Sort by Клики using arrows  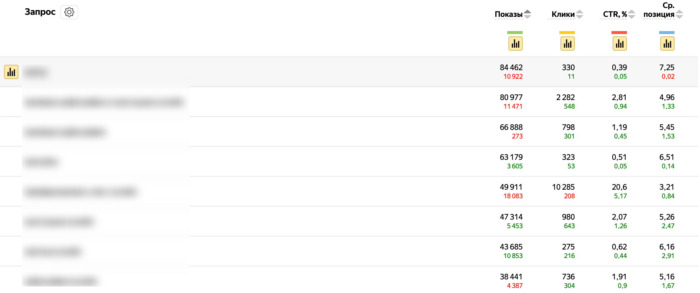579,14
